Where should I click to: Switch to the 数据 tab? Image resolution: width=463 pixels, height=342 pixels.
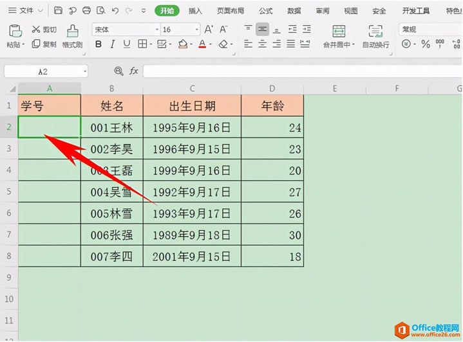tap(294, 11)
